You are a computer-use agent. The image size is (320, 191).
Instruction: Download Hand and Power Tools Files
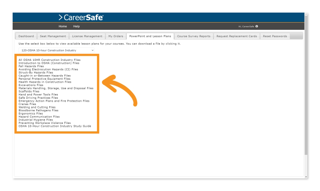tap(38, 94)
